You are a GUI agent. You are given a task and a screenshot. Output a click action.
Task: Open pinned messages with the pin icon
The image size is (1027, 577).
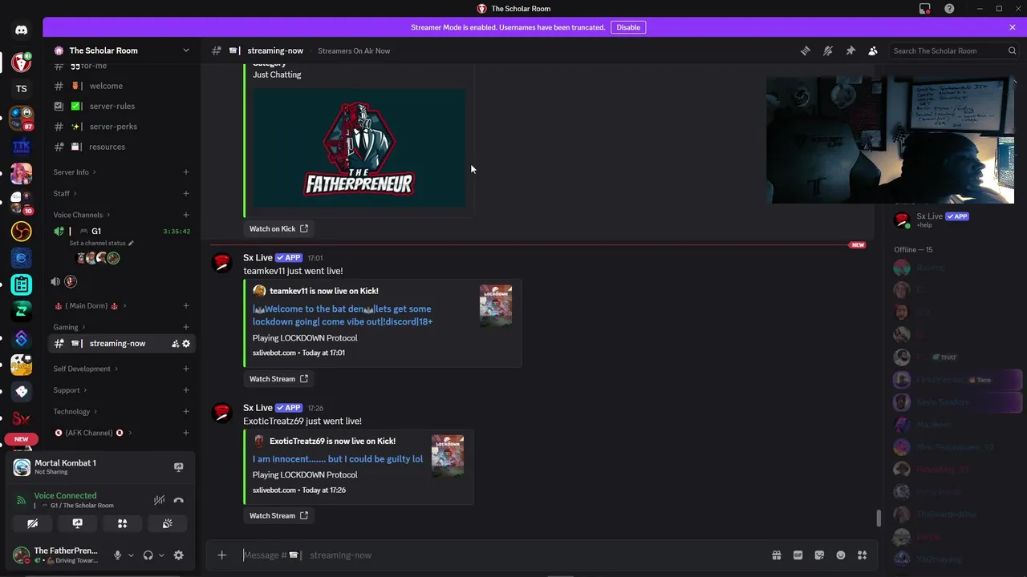850,50
